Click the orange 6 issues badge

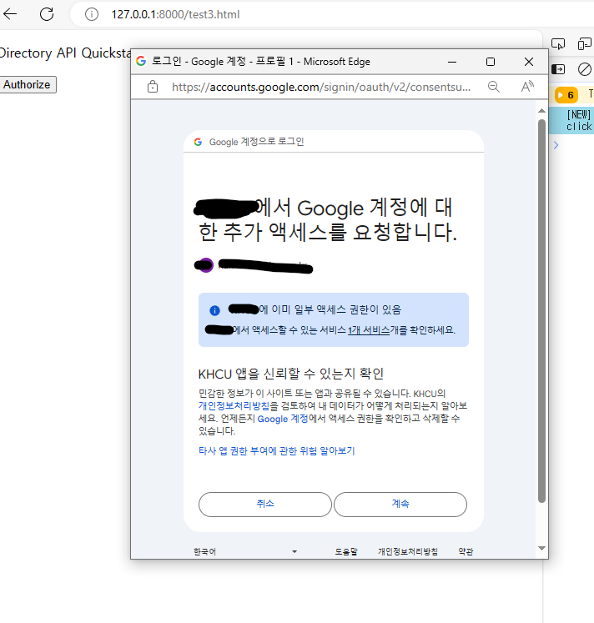pos(566,95)
